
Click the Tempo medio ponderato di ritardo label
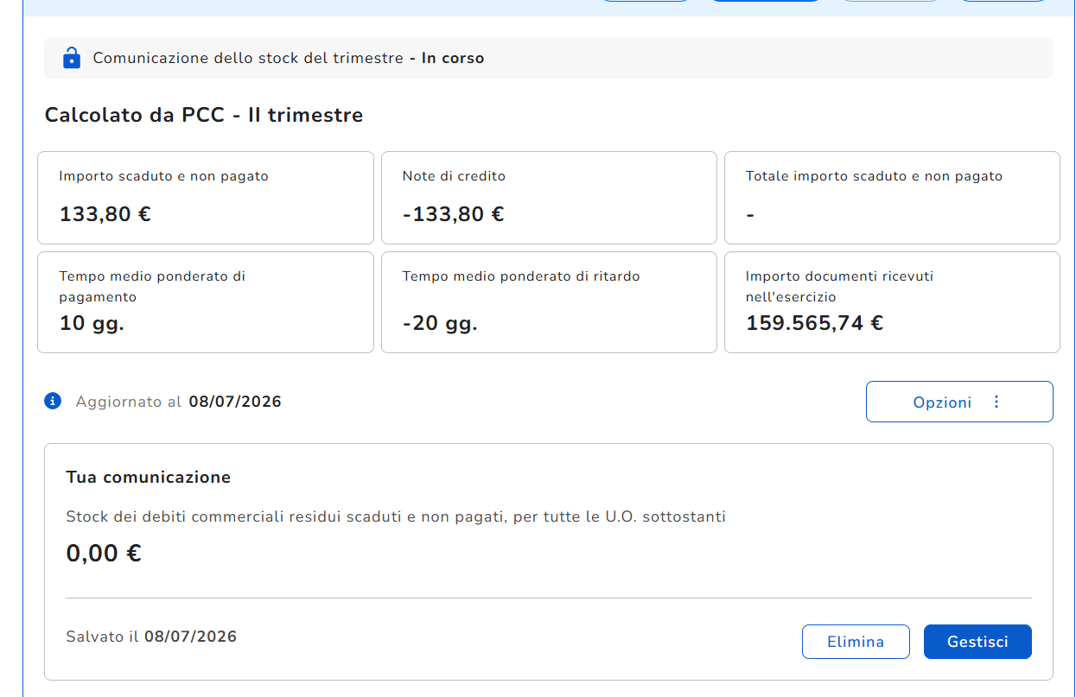click(521, 276)
